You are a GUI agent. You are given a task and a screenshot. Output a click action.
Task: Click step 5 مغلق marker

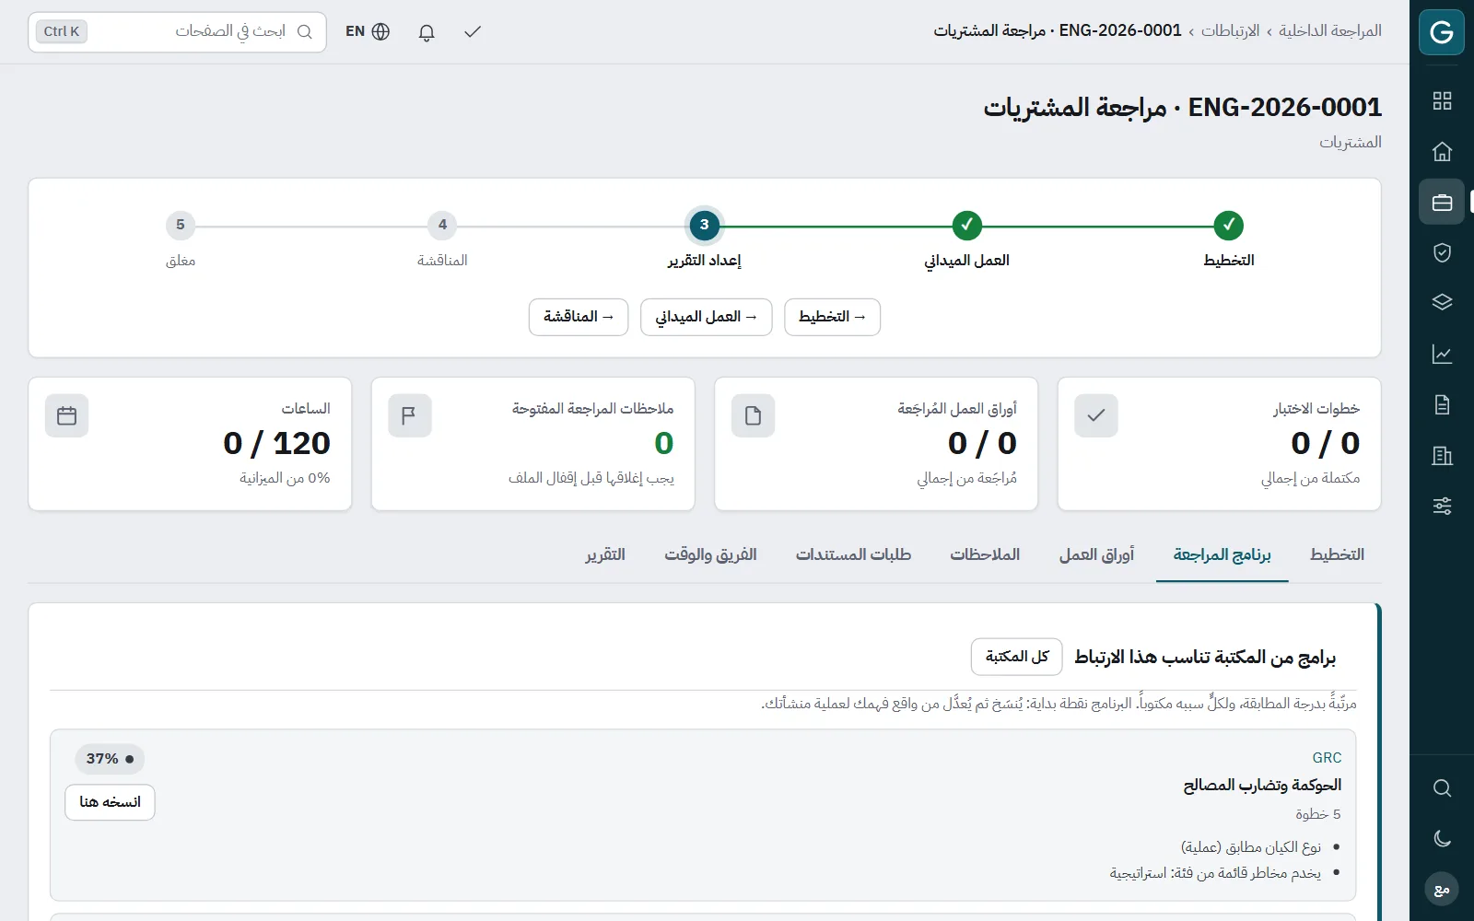point(181,225)
